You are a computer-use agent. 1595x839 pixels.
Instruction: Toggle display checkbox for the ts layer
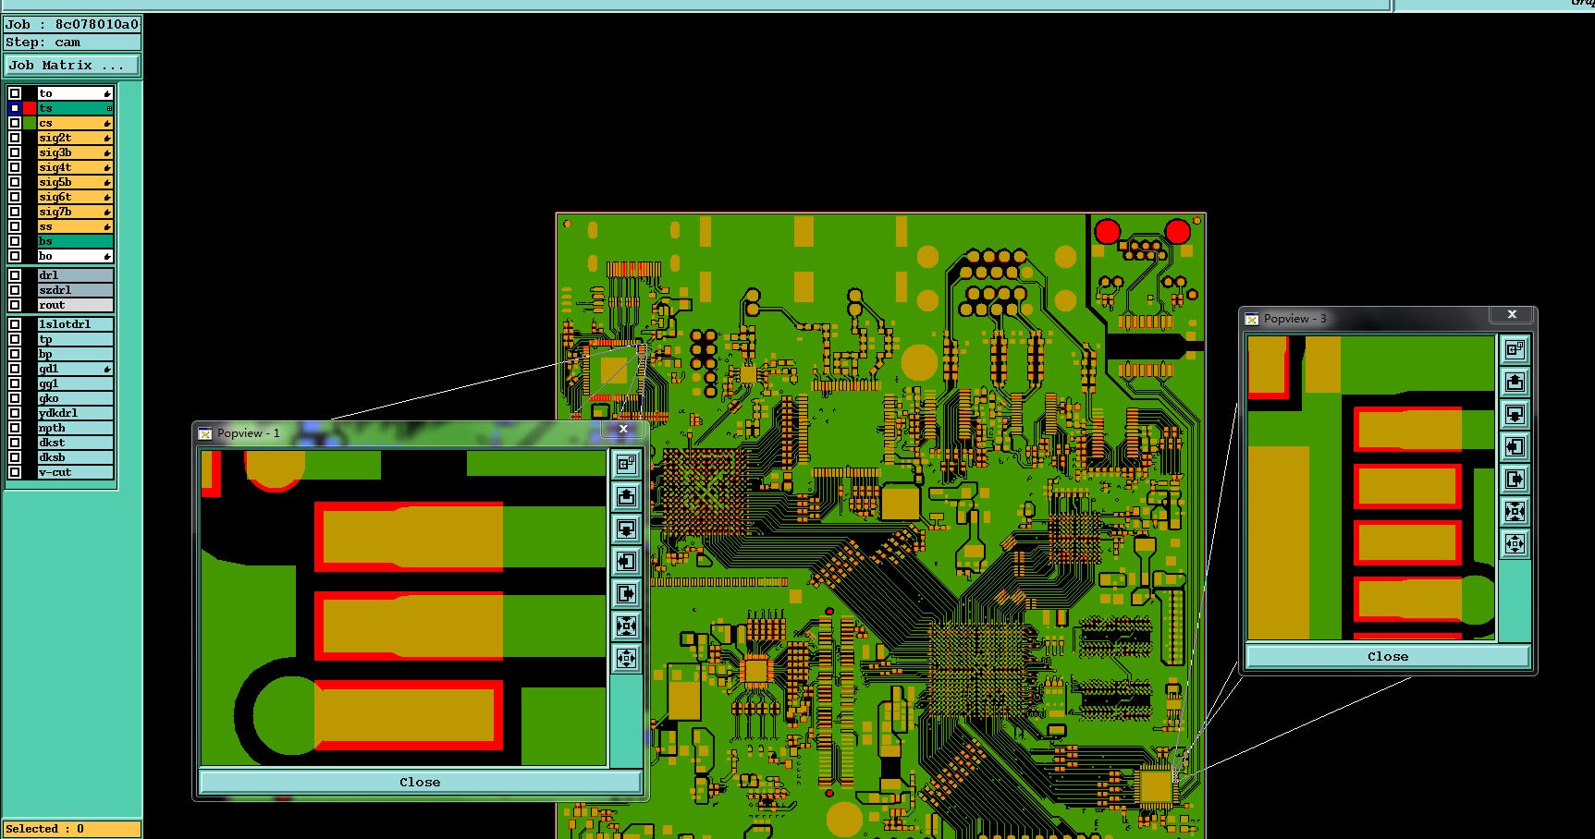(15, 108)
